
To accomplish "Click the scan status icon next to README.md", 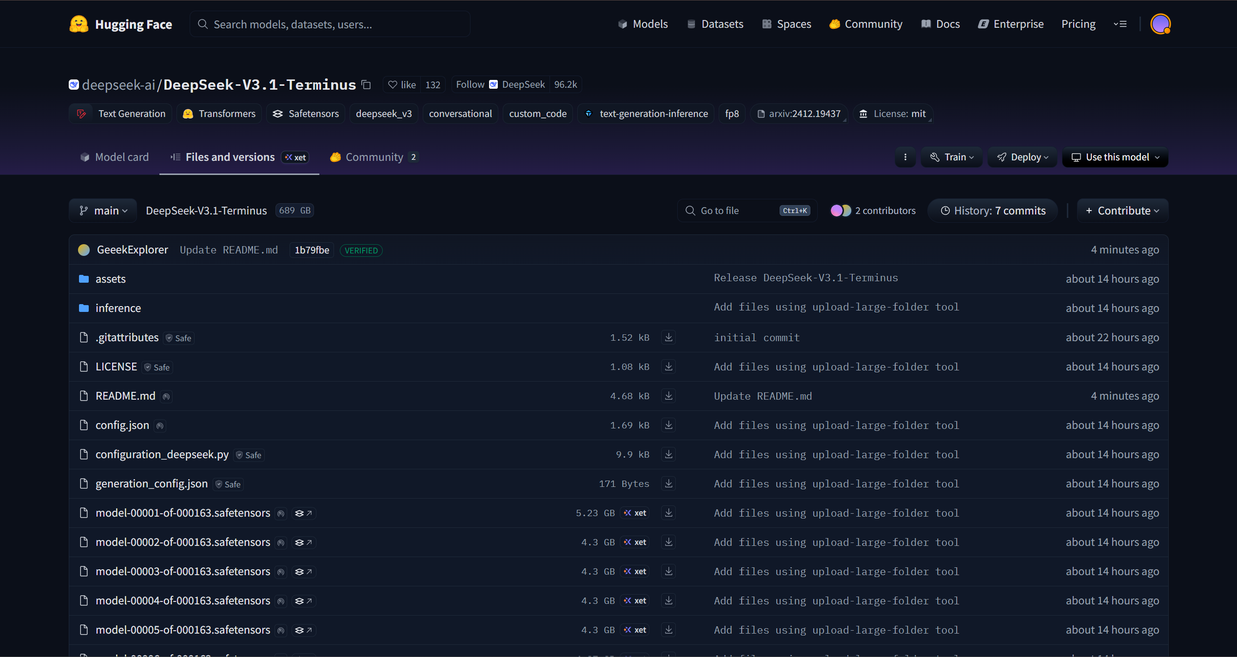I will pyautogui.click(x=166, y=396).
